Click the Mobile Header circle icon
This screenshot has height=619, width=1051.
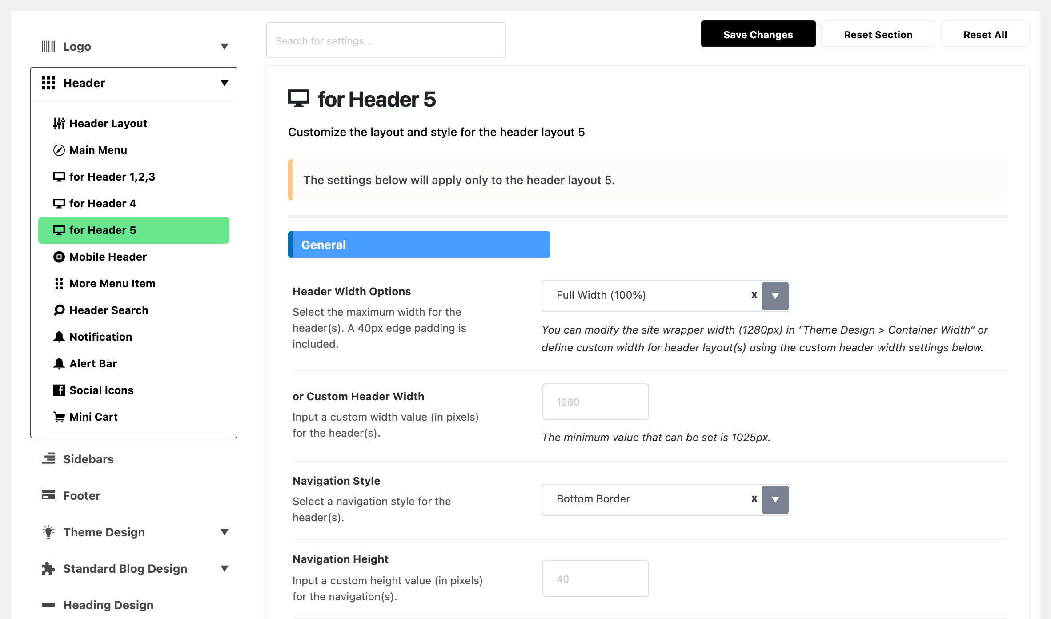59,257
